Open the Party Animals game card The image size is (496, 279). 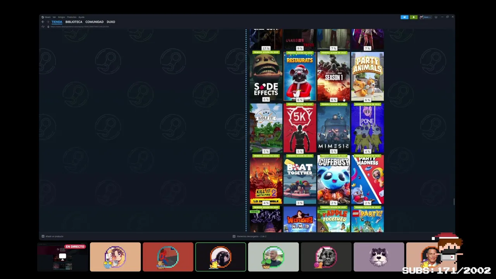tap(367, 76)
